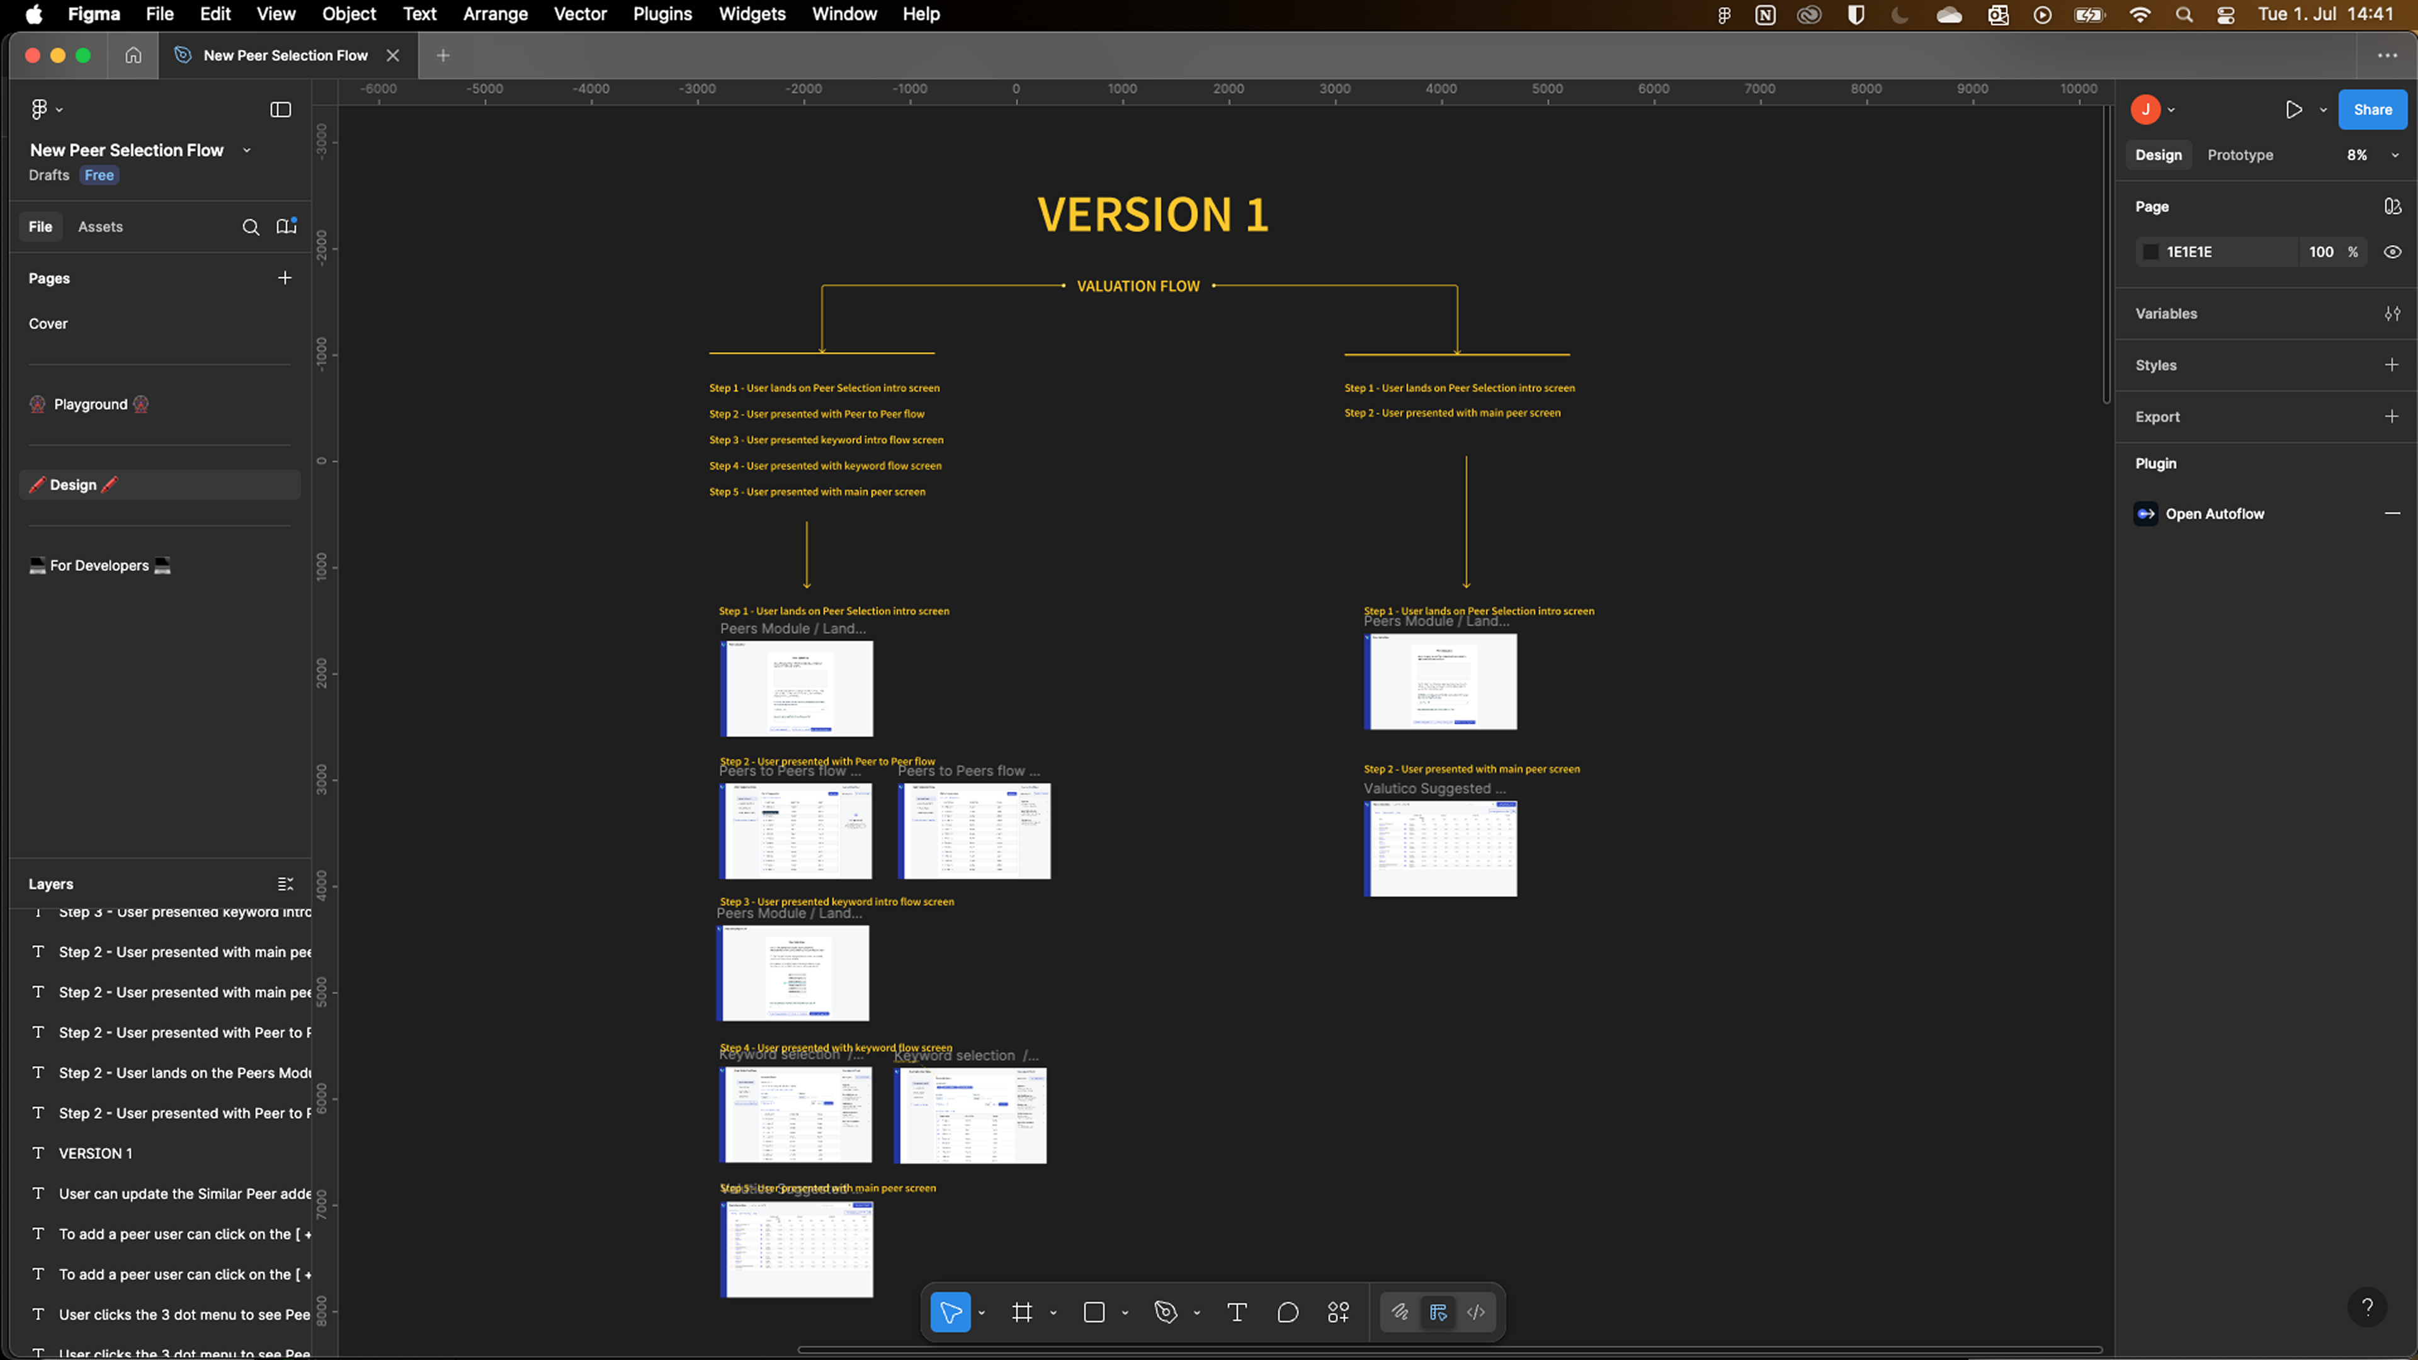
Task: Open Autoflow plugin
Action: point(2213,513)
